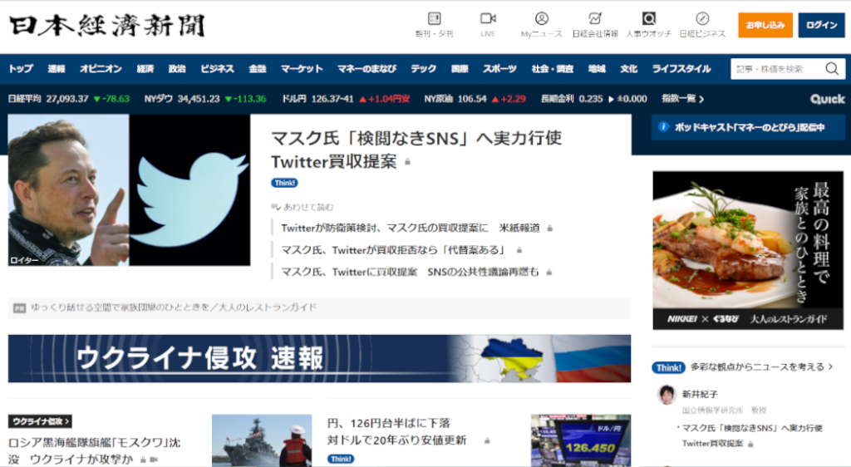The image size is (851, 467).
Task: Click the 長期金利 0.235 ticker
Action: [593, 99]
